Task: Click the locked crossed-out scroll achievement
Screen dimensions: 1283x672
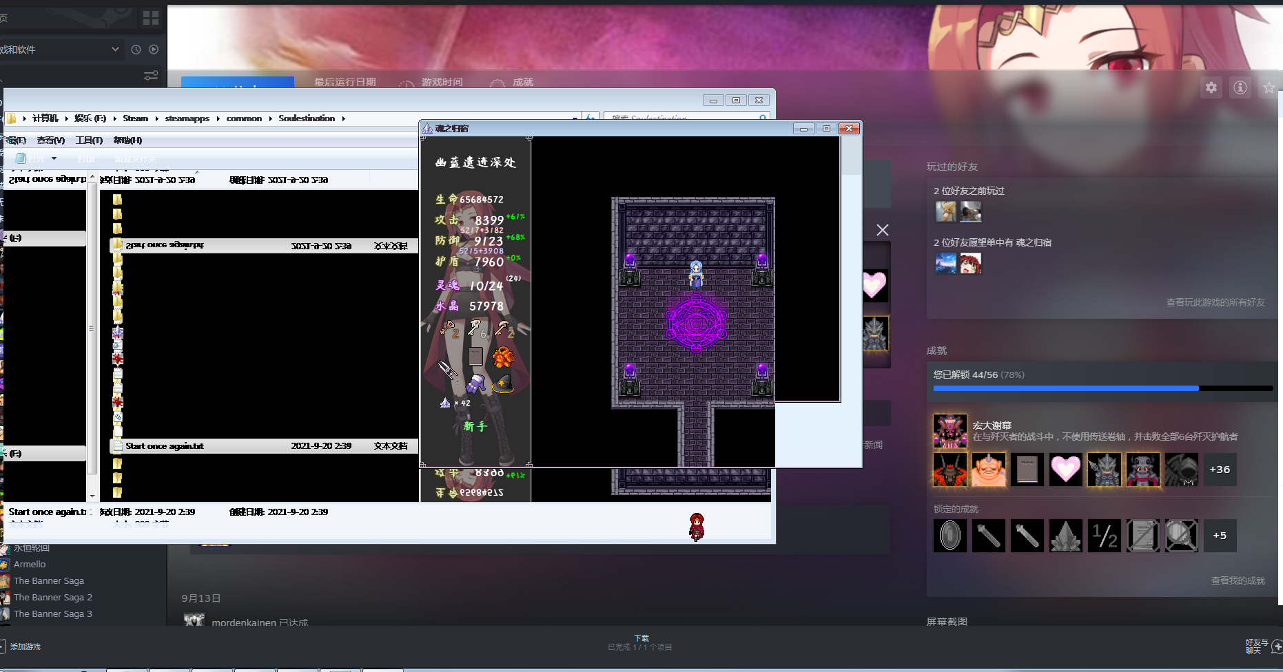Action: click(x=1143, y=536)
